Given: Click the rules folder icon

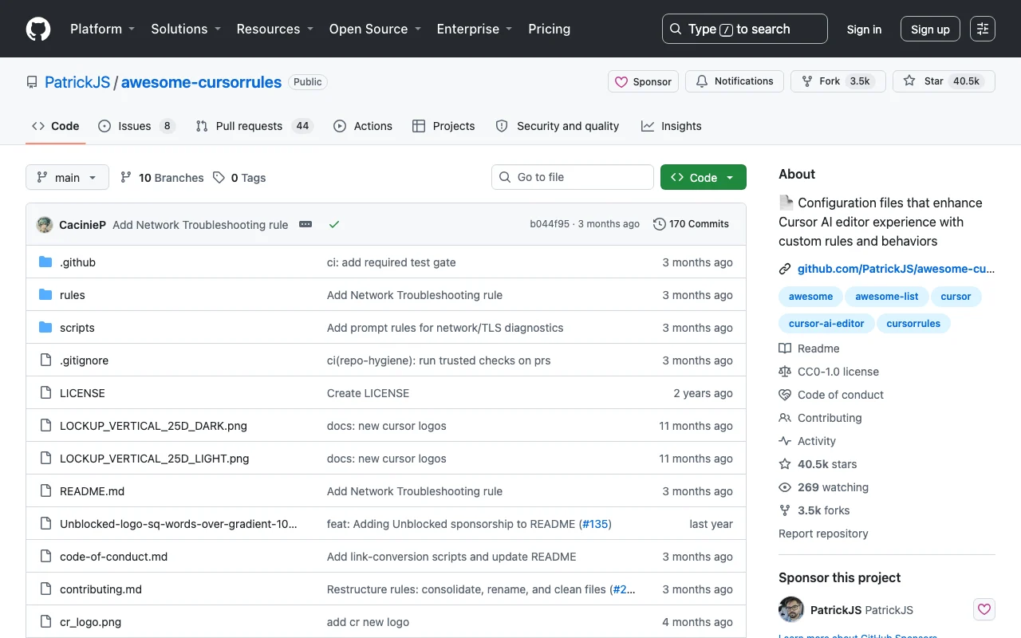Looking at the screenshot, I should click(x=45, y=295).
